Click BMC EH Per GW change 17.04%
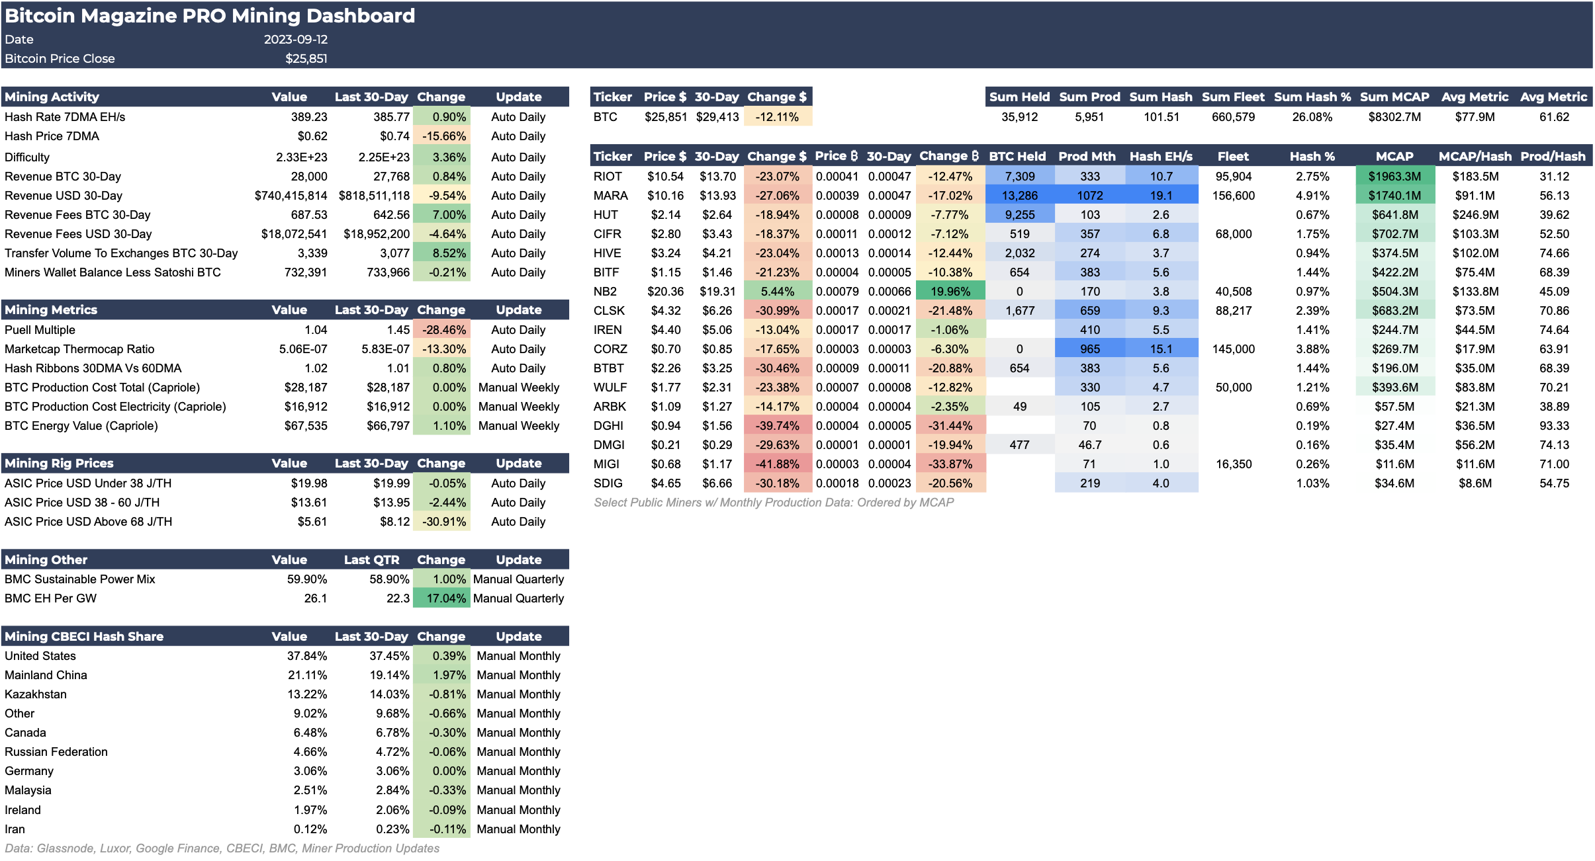Image resolution: width=1595 pixels, height=861 pixels. [x=441, y=598]
